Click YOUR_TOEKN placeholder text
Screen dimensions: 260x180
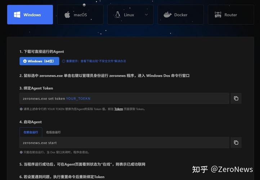[x=78, y=98]
